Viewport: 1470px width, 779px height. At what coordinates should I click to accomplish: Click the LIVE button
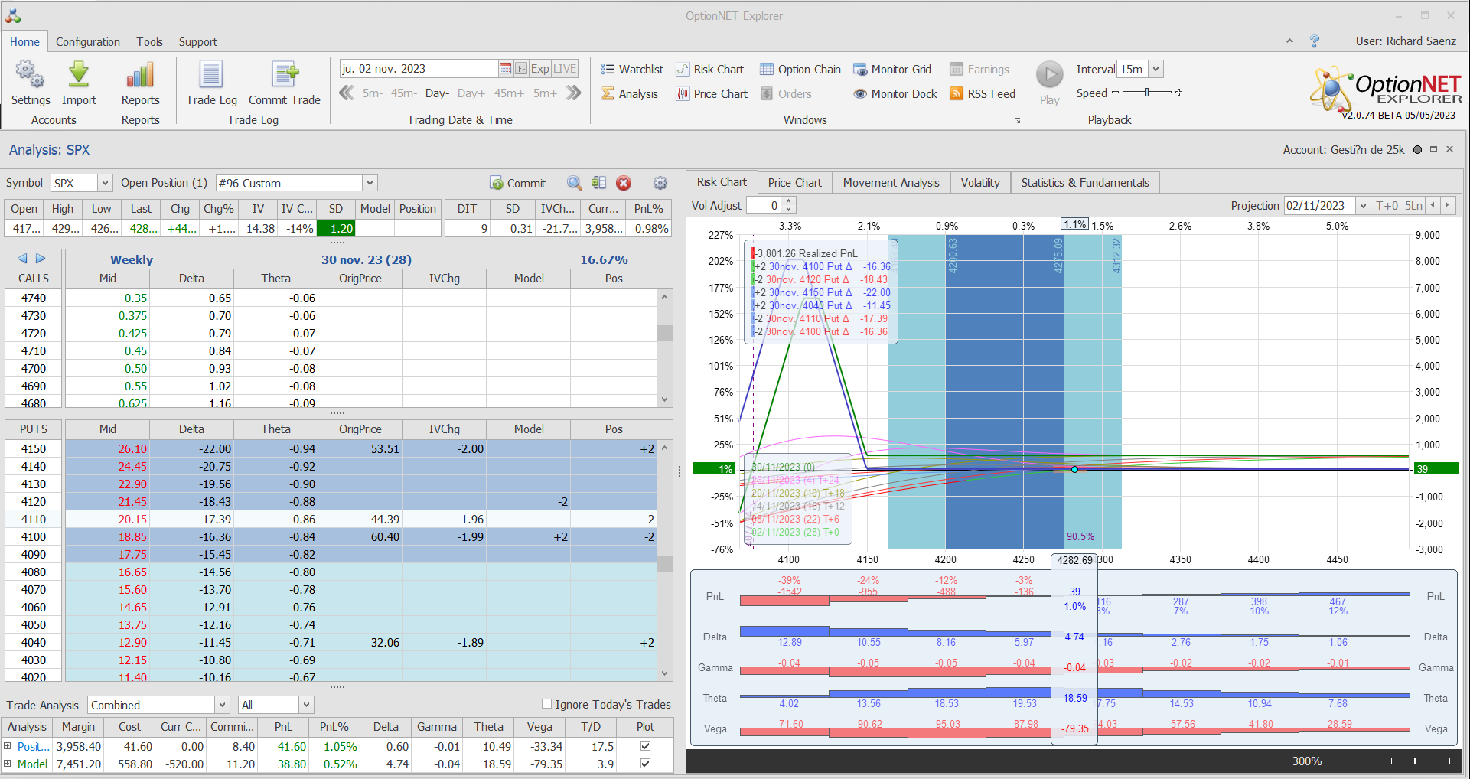click(x=565, y=69)
